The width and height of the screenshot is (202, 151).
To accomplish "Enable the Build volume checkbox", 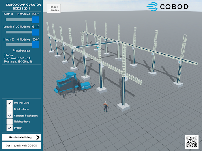I will (9, 109).
